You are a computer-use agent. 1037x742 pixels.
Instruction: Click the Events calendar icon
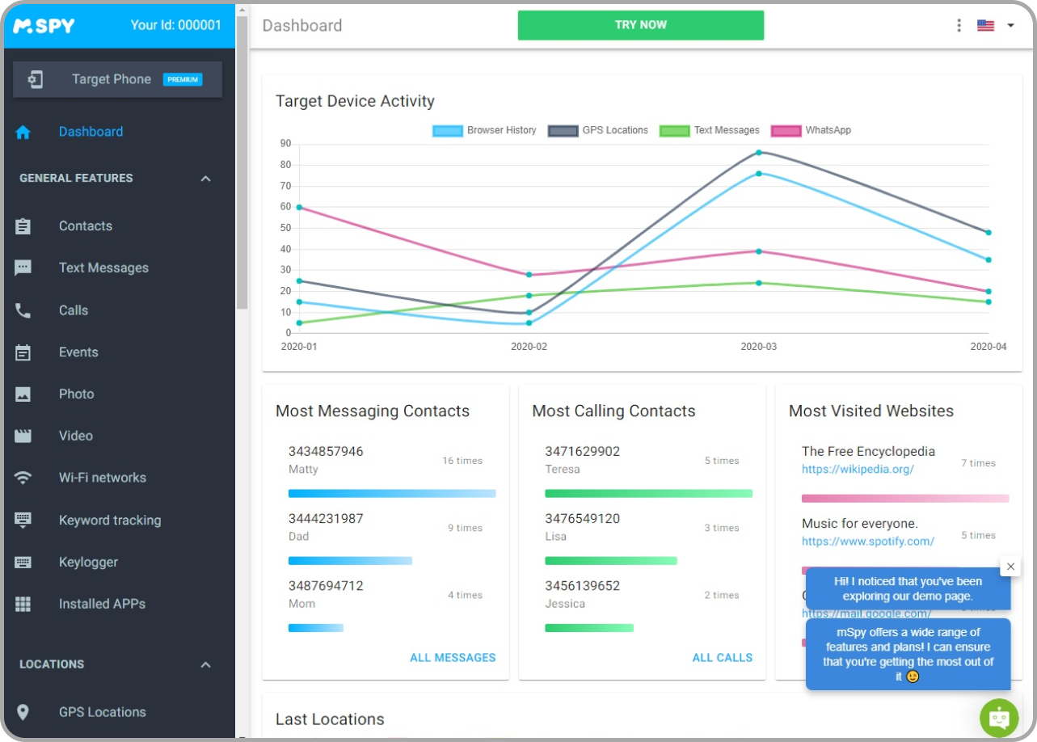pyautogui.click(x=23, y=352)
